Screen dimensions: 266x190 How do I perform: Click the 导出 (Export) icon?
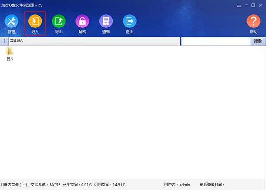coord(59,21)
